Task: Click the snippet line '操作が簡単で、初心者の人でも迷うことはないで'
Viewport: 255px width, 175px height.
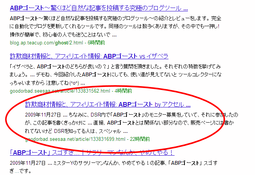Action: 63,35
